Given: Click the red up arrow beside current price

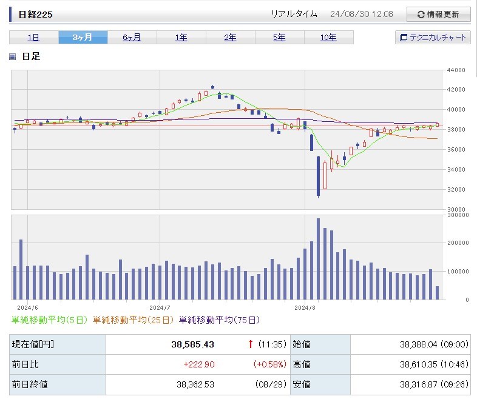Looking at the screenshot, I should point(250,344).
